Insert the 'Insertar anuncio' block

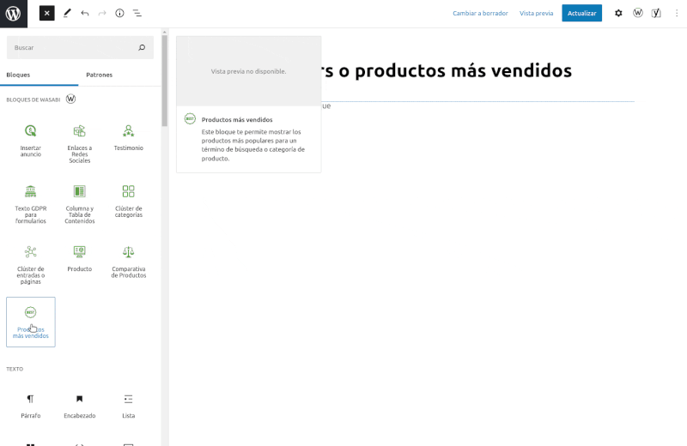pyautogui.click(x=31, y=139)
